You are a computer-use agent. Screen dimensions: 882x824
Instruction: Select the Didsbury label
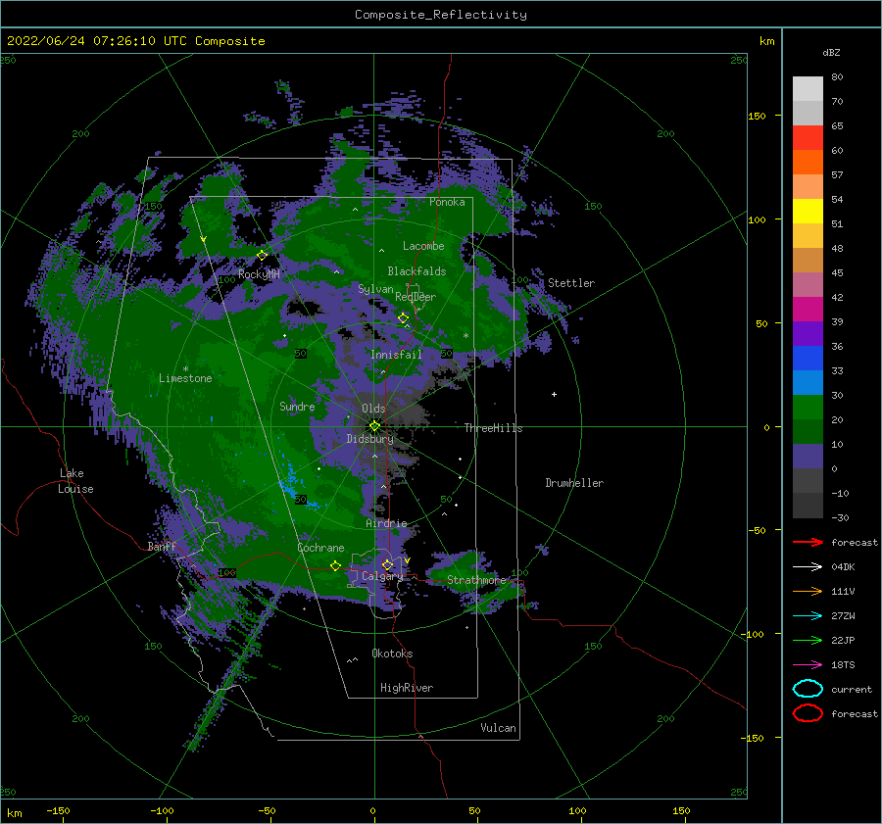370,439
